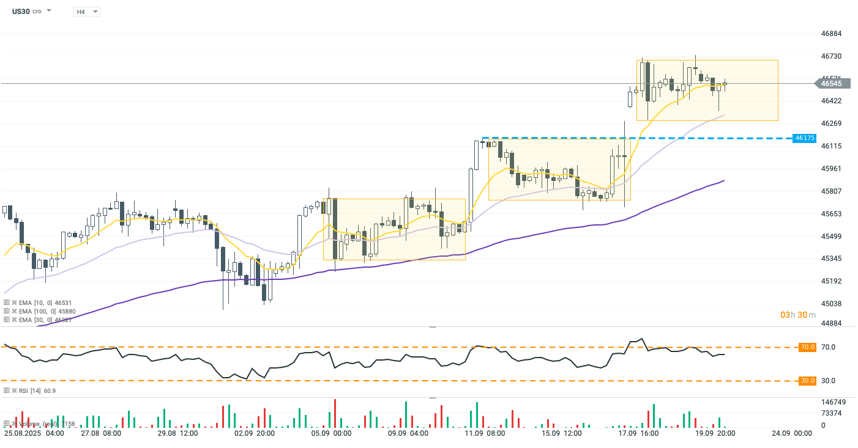This screenshot has width=858, height=448.
Task: Open the H4 timeframe dropdown
Action: point(86,12)
